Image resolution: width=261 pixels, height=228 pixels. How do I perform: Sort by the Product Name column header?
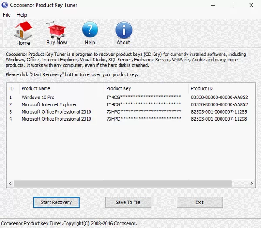coord(36,88)
